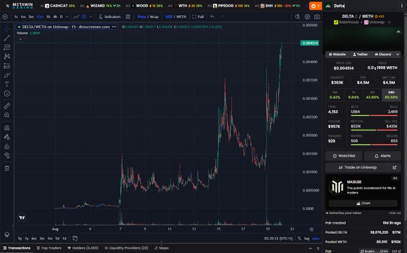
Task: Remove drawings with trash icon
Action: [x=7, y=168]
